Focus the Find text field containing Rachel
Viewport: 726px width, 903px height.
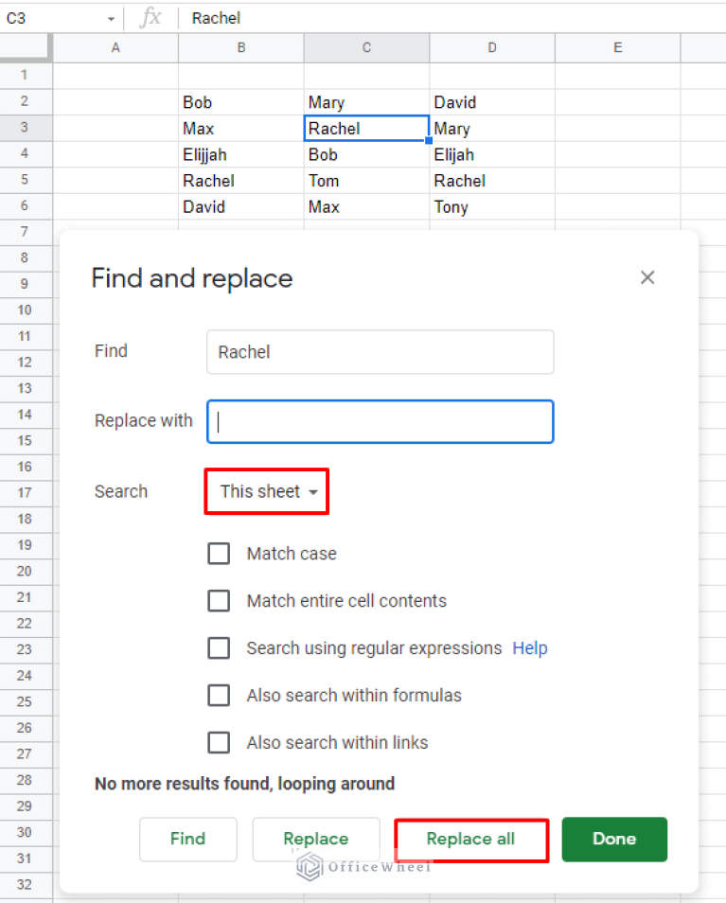[380, 352]
